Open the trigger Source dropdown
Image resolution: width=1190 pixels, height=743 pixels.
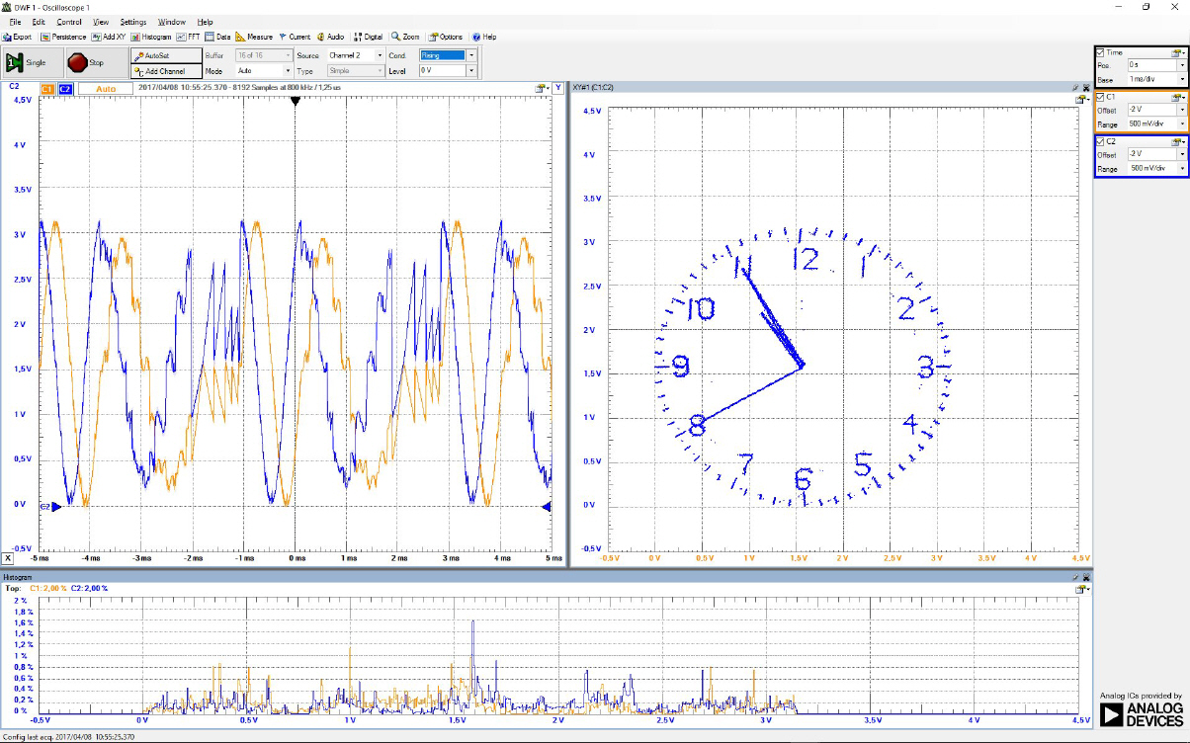coord(355,55)
